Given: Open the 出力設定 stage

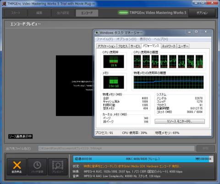Looking at the screenshot, I should coord(63,13).
